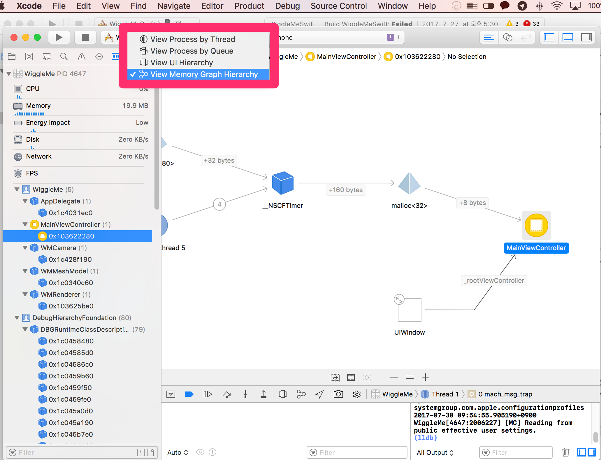Open the All Output dropdown

click(435, 452)
